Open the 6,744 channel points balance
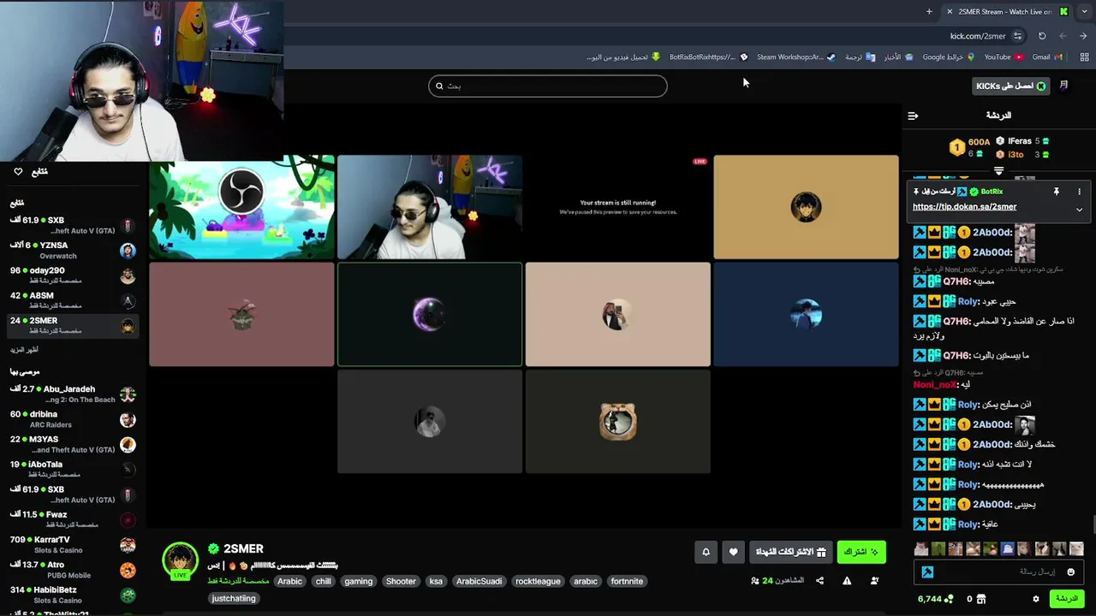 936,599
